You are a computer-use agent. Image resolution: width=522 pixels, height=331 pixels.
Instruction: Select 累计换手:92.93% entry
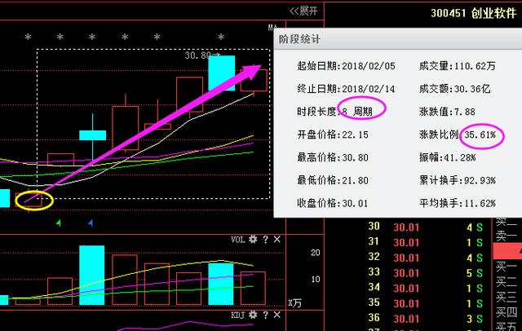tap(458, 180)
